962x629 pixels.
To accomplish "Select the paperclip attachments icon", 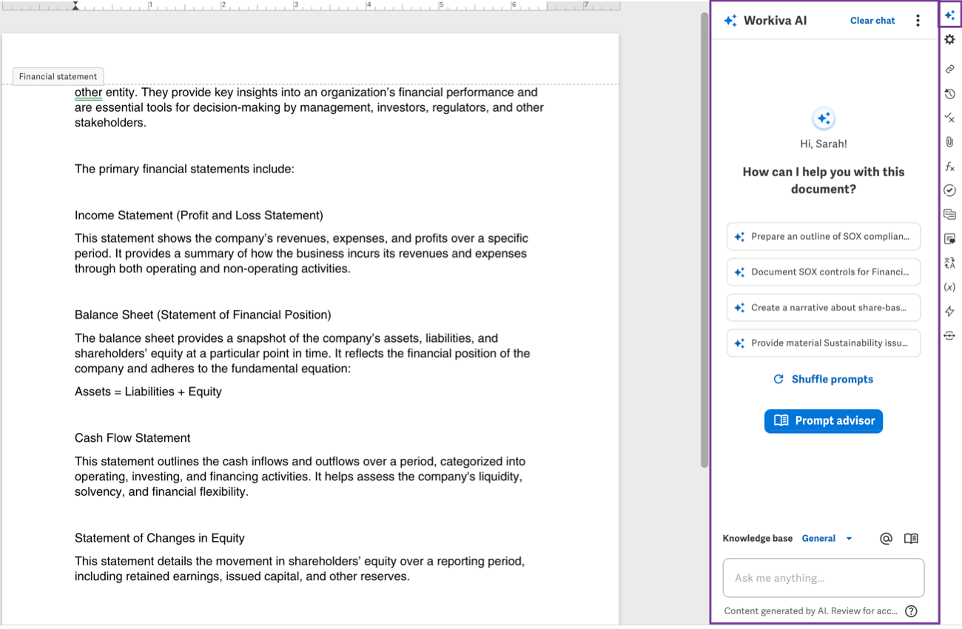I will (949, 141).
